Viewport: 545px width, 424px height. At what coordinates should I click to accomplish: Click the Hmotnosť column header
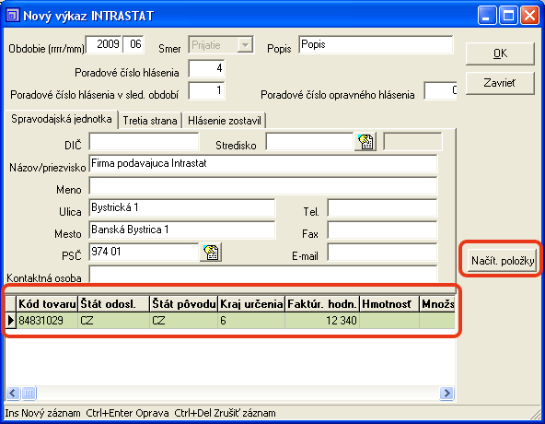[389, 304]
